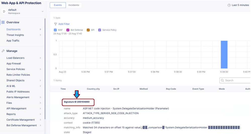The height and width of the screenshot is (134, 251).
Task: Open App Firewall page
Action: click(x=14, y=64)
